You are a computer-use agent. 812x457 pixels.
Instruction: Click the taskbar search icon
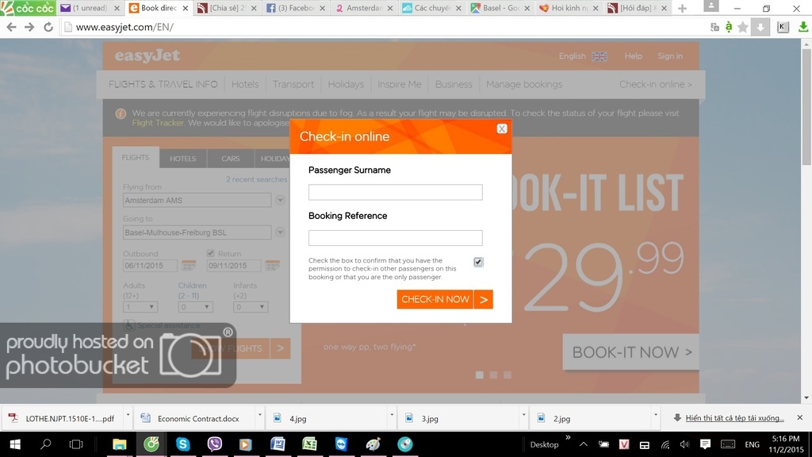point(45,444)
